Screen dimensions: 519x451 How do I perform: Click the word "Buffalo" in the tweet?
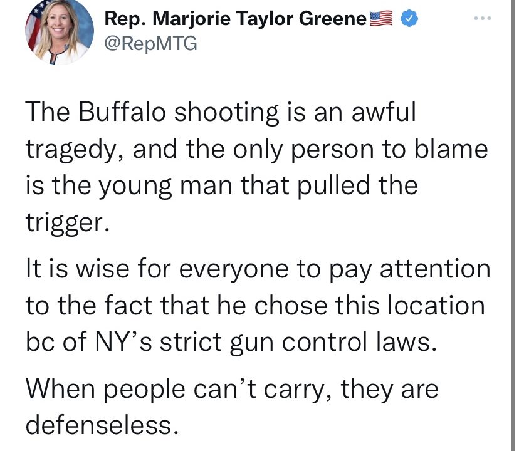[122, 111]
